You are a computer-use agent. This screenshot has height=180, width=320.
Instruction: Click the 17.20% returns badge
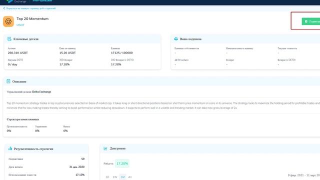122,163
